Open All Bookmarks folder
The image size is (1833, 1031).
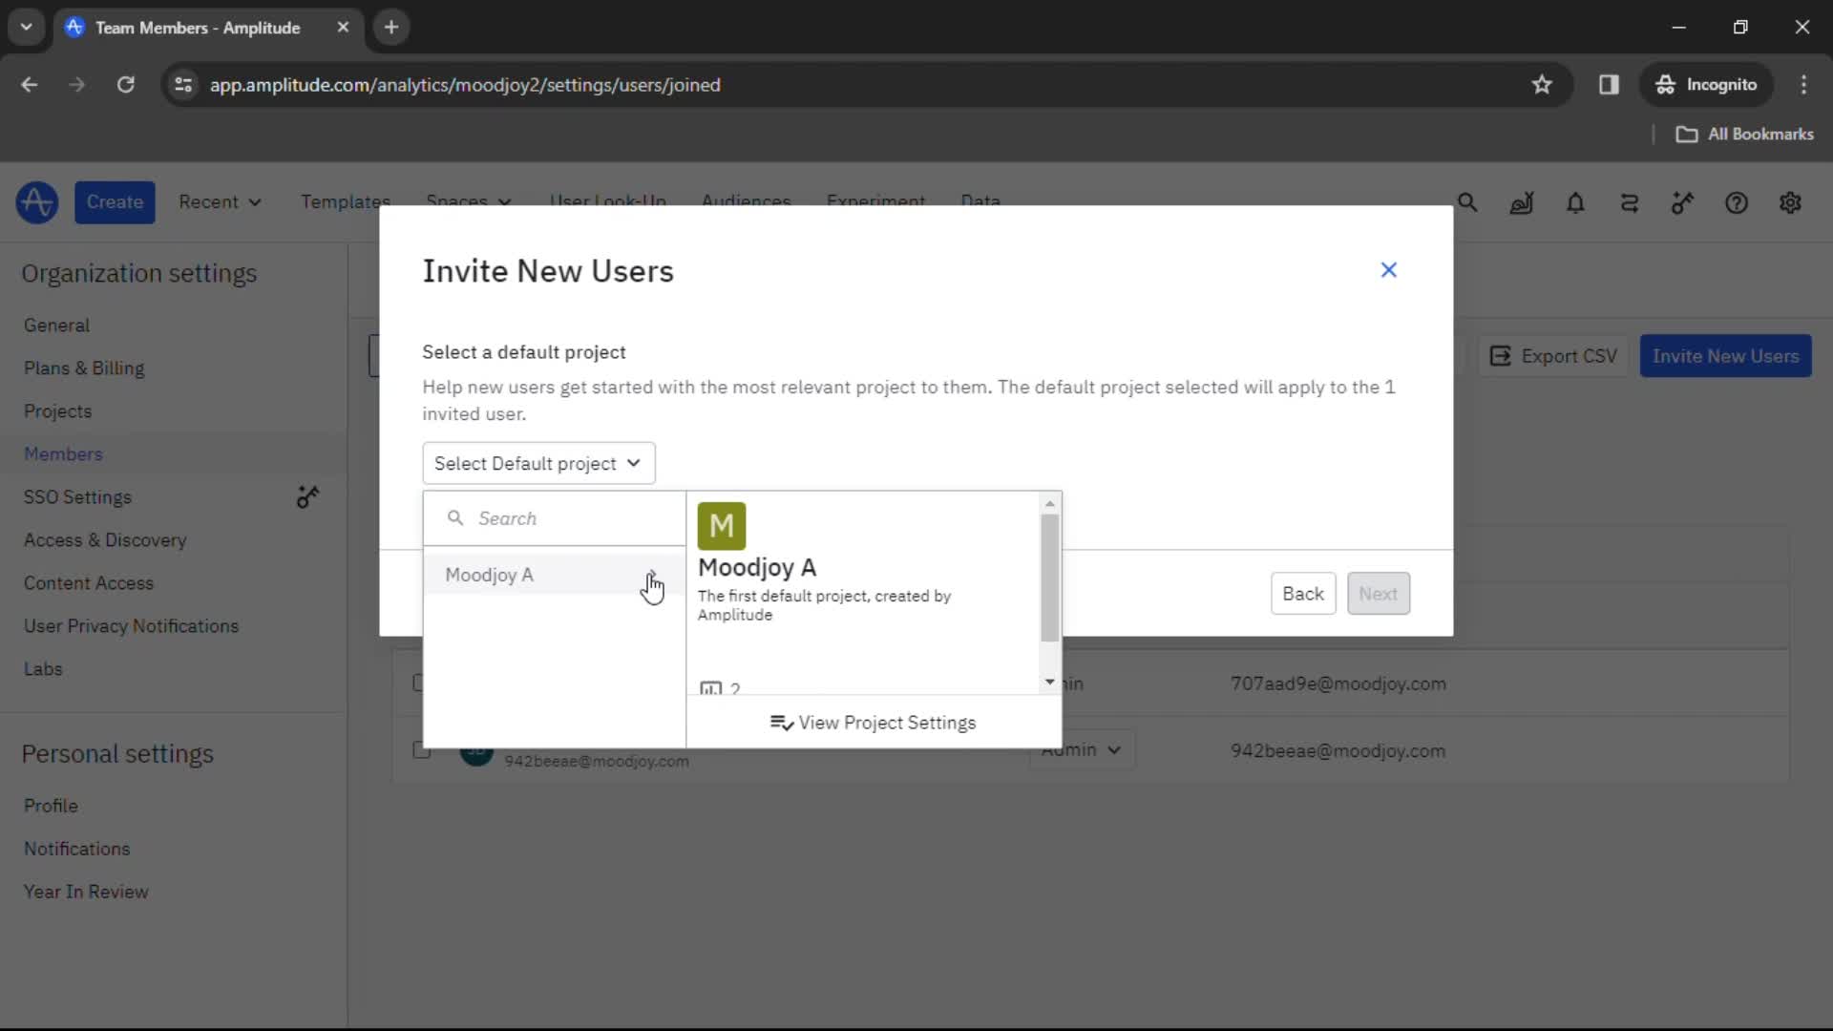pos(1744,135)
